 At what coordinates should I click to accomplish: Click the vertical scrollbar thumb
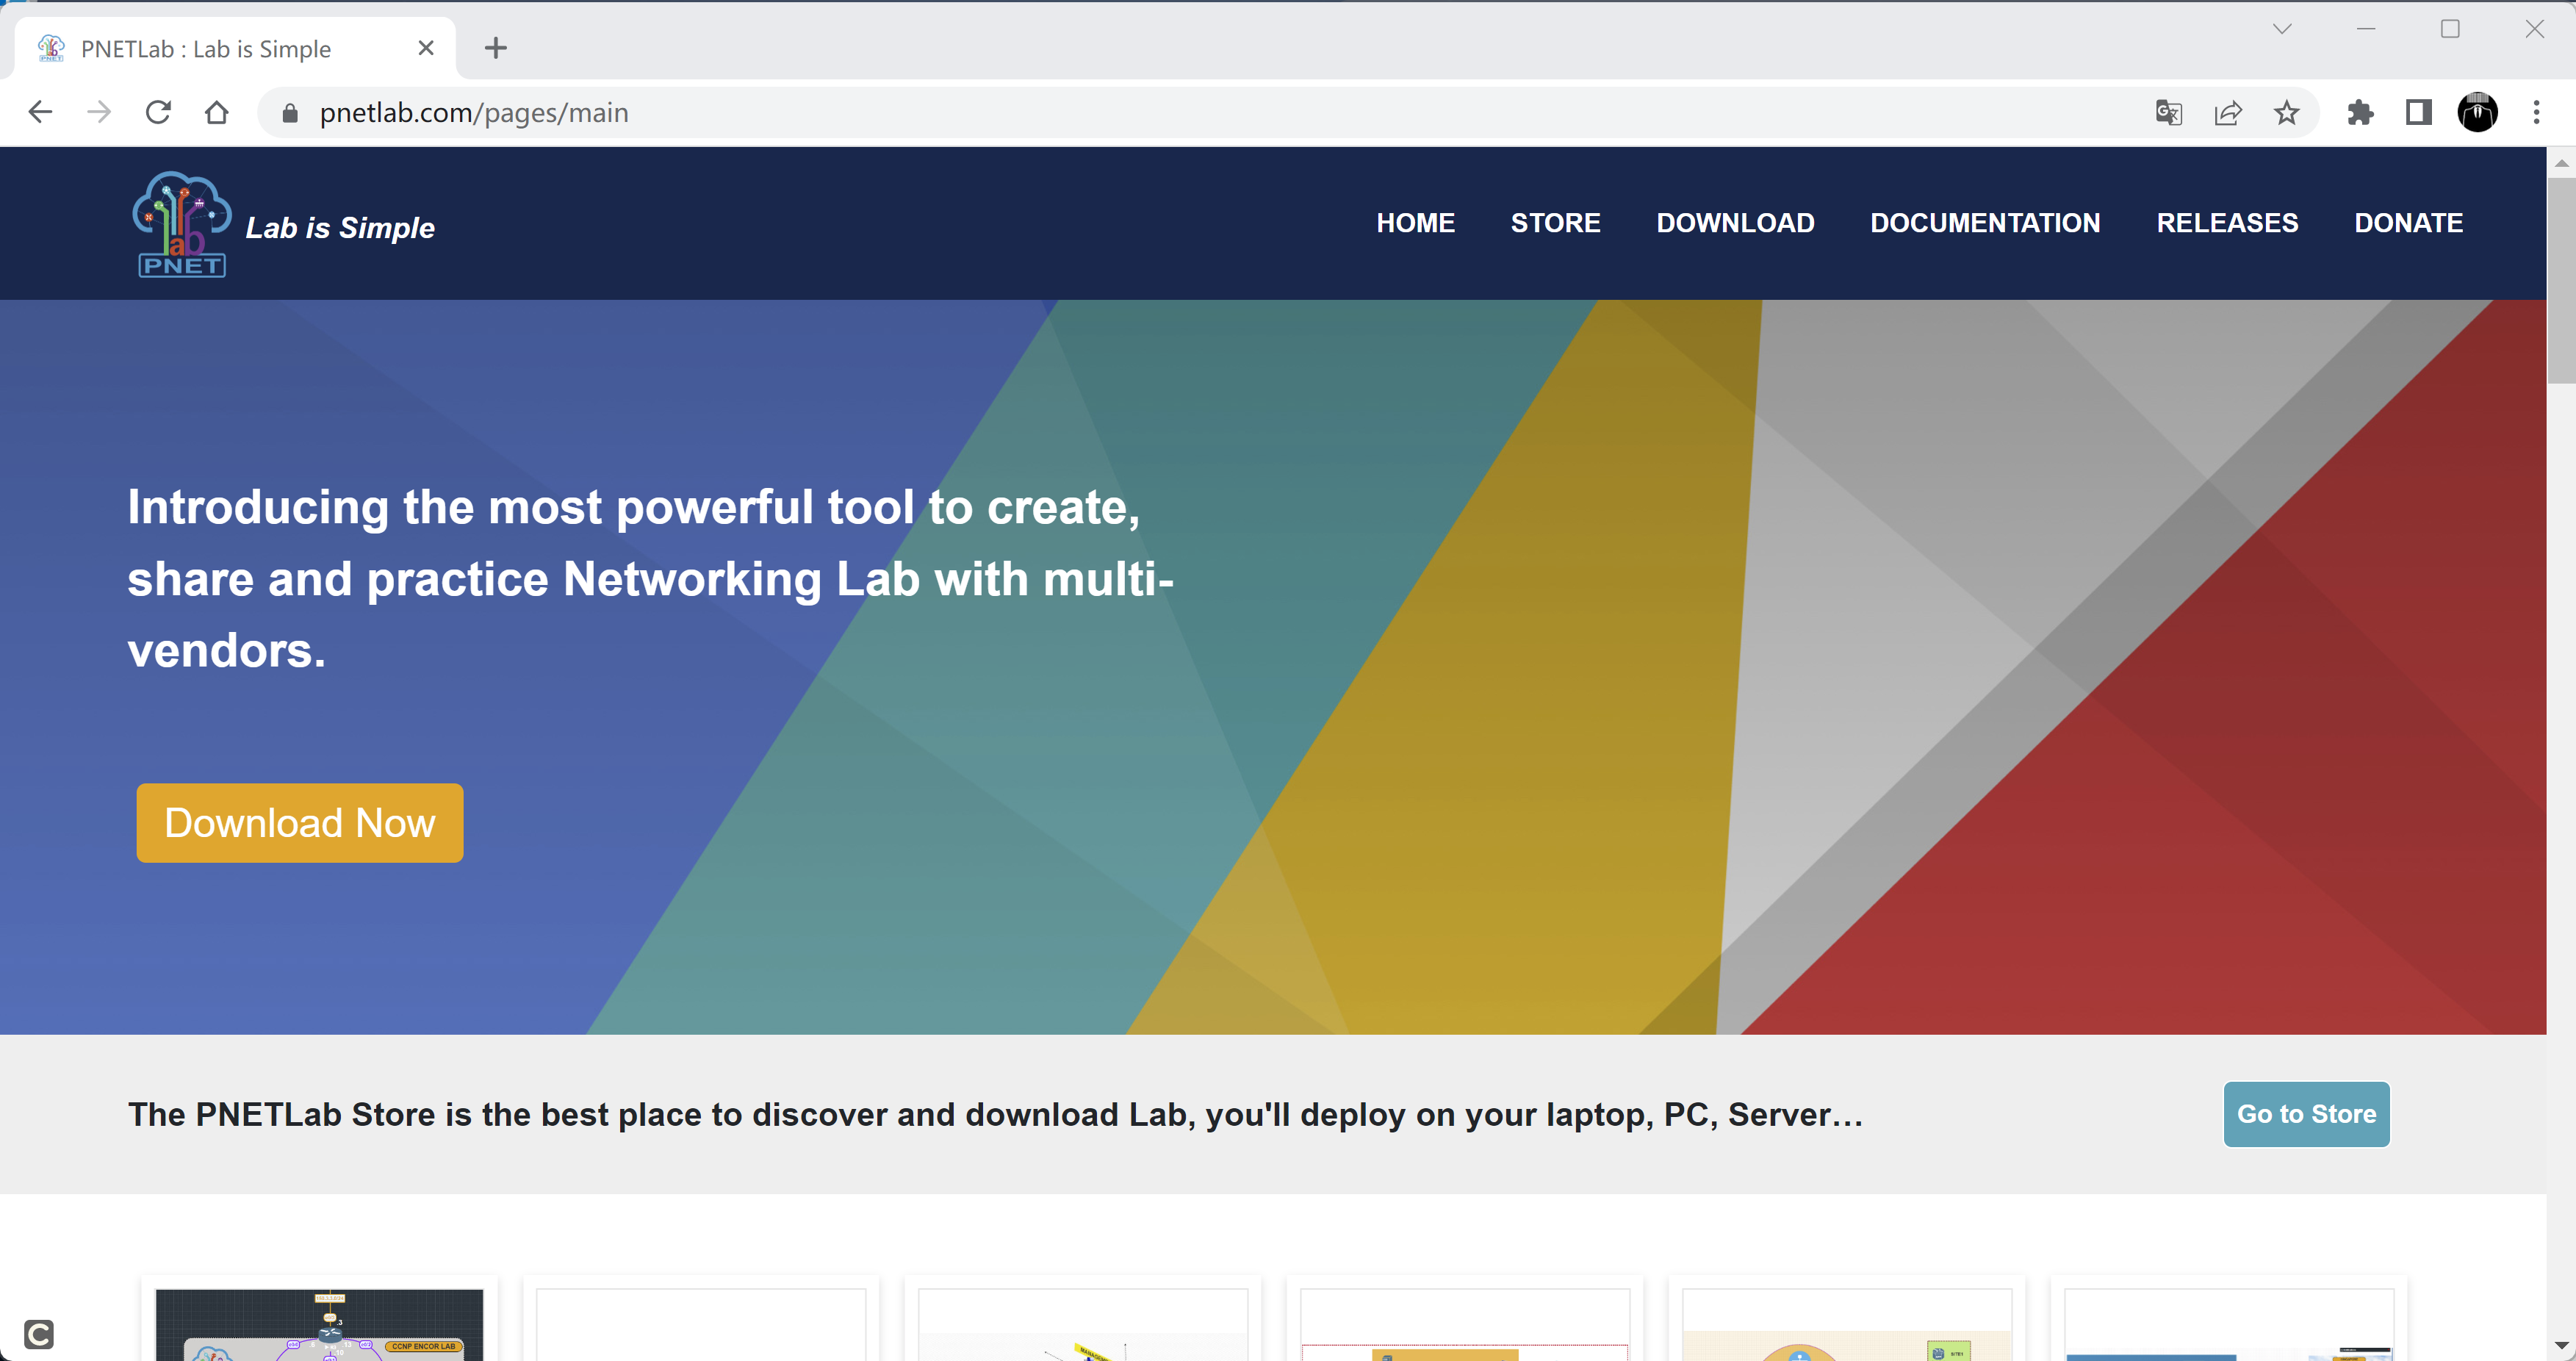(x=2561, y=280)
